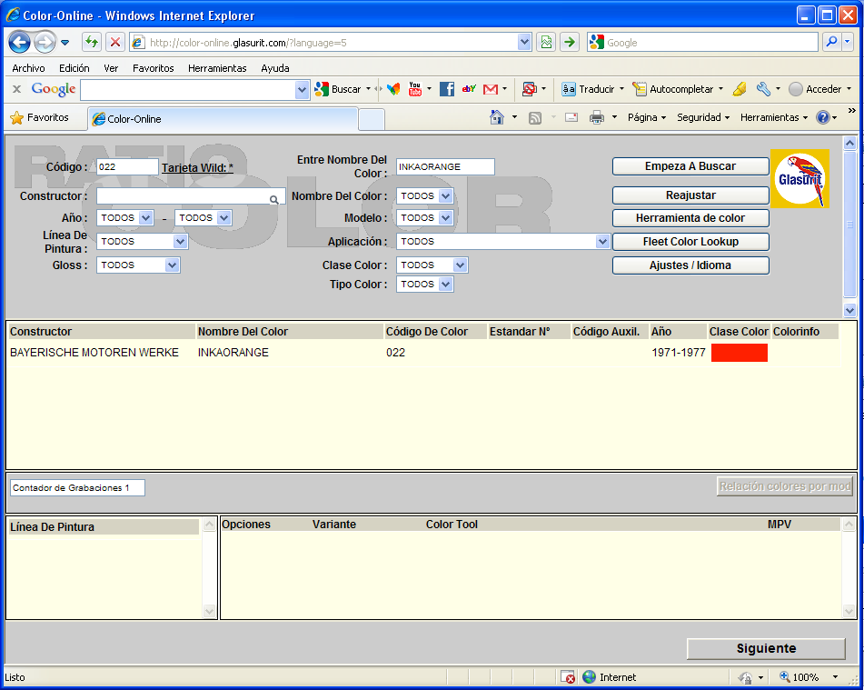Open the Archivo menu
Viewport: 864px width, 690px height.
click(x=29, y=68)
